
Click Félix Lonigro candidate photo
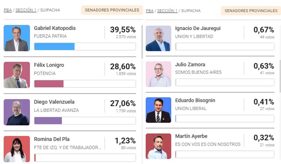tap(17, 75)
